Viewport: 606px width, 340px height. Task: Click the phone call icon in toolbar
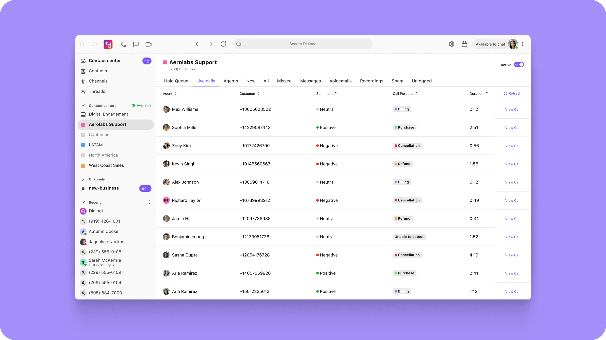click(x=123, y=44)
